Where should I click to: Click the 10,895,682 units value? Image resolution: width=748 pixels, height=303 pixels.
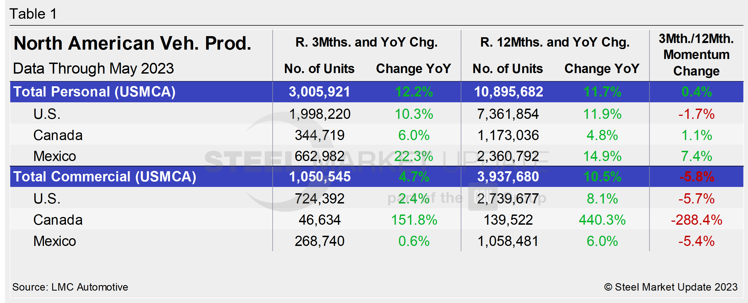coord(508,92)
